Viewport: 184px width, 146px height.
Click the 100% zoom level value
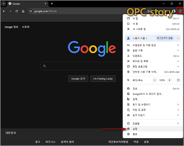pos(162,80)
